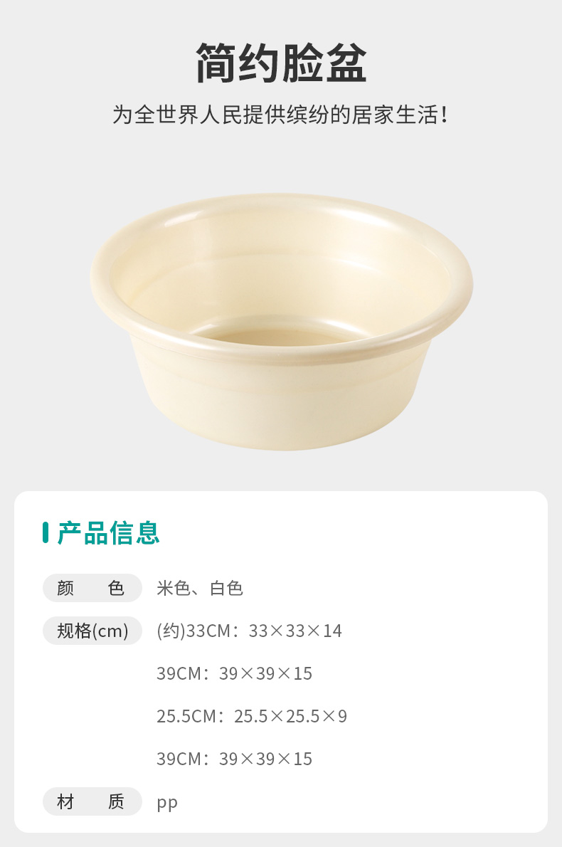Viewport: 562px width, 847px height.
Task: Click the 25.5CM size label text
Action: point(187,716)
